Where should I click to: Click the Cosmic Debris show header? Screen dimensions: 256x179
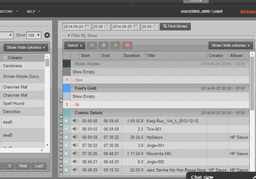[160, 113]
